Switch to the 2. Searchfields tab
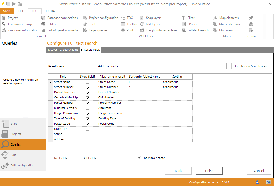This screenshot has width=274, height=186. point(69,49)
